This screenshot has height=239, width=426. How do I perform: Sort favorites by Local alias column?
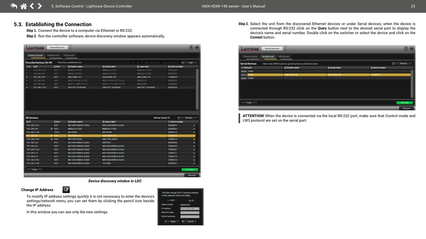pos(152,66)
